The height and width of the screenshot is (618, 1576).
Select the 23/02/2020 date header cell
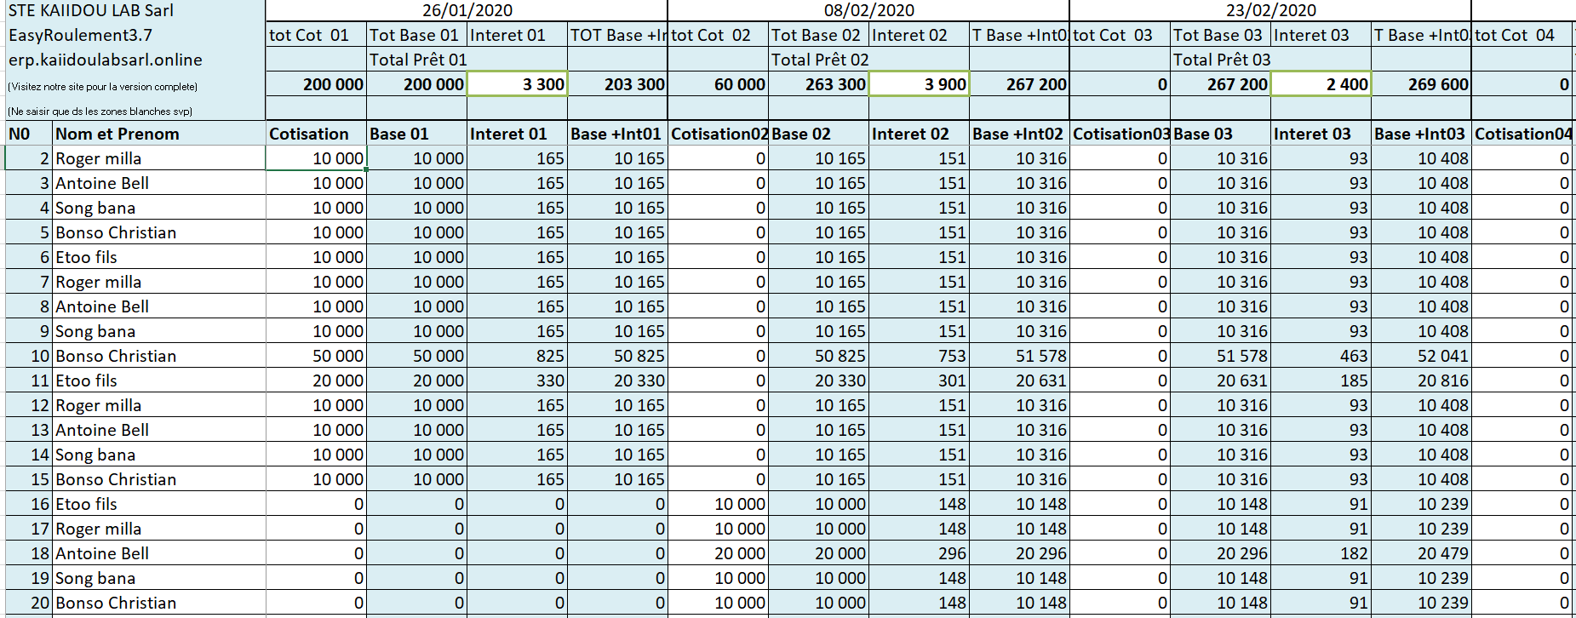[1270, 10]
